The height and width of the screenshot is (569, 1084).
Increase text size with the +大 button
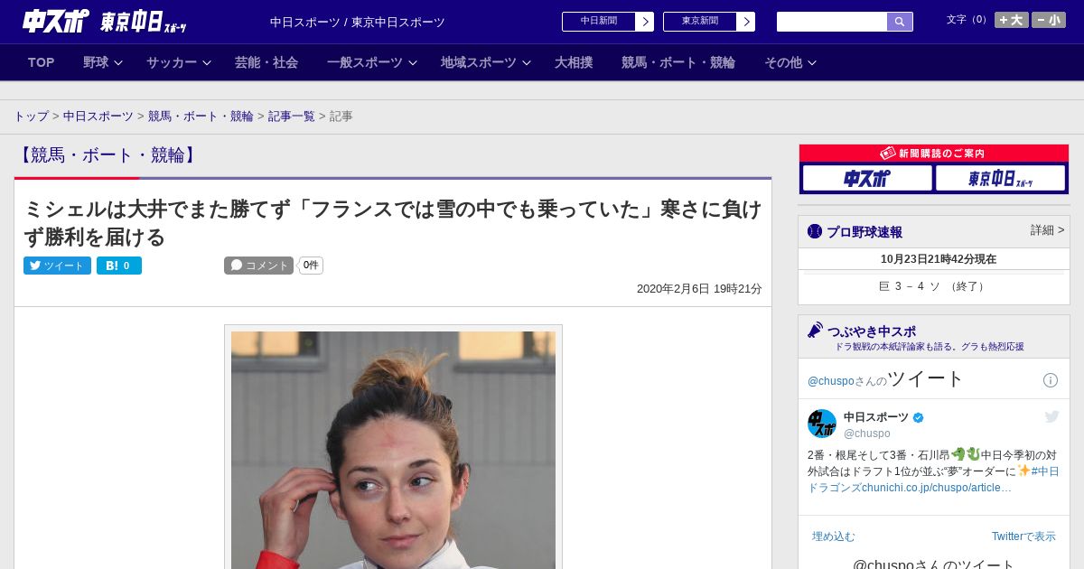[1011, 20]
